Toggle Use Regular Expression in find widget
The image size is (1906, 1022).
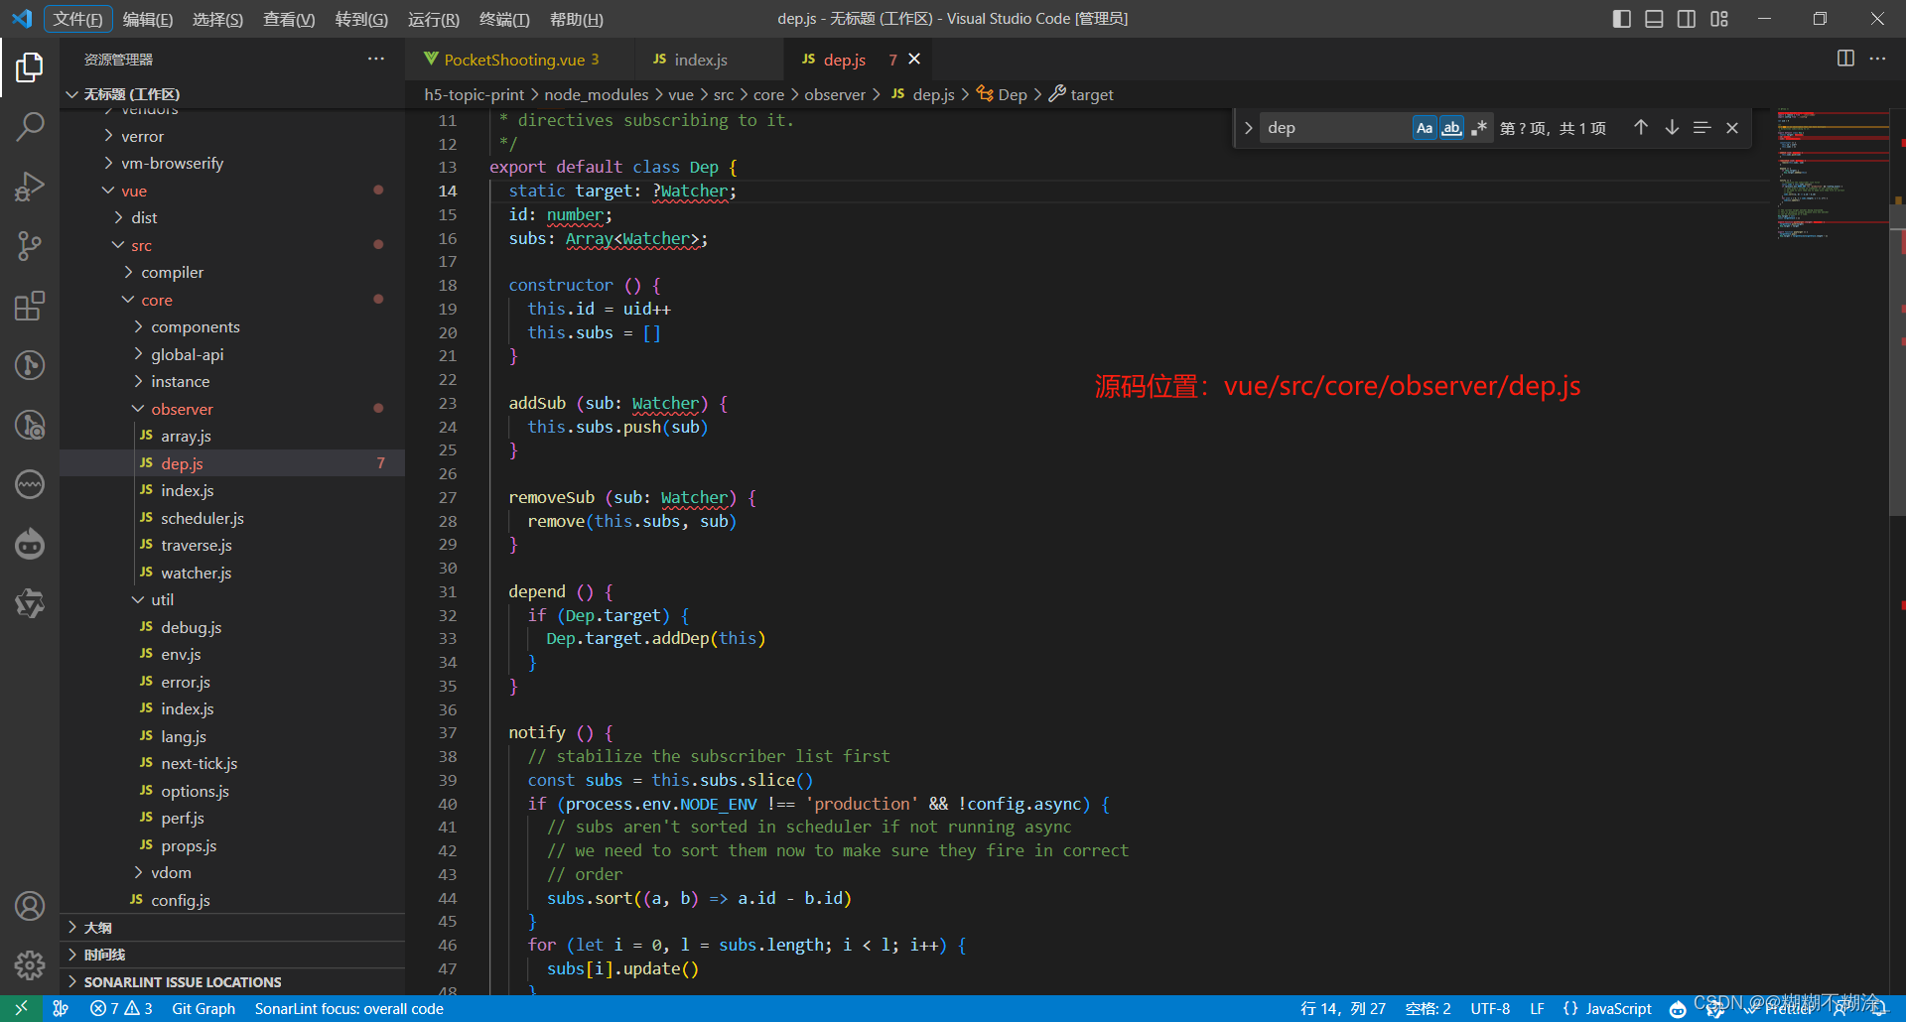tap(1479, 127)
